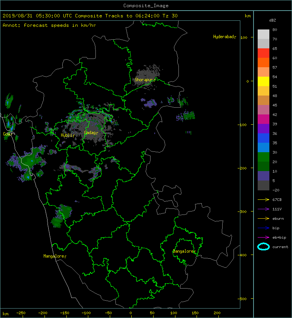The width and height of the screenshot is (292, 318).
Task: Select the Gadag city label
Action: [x=91, y=133]
